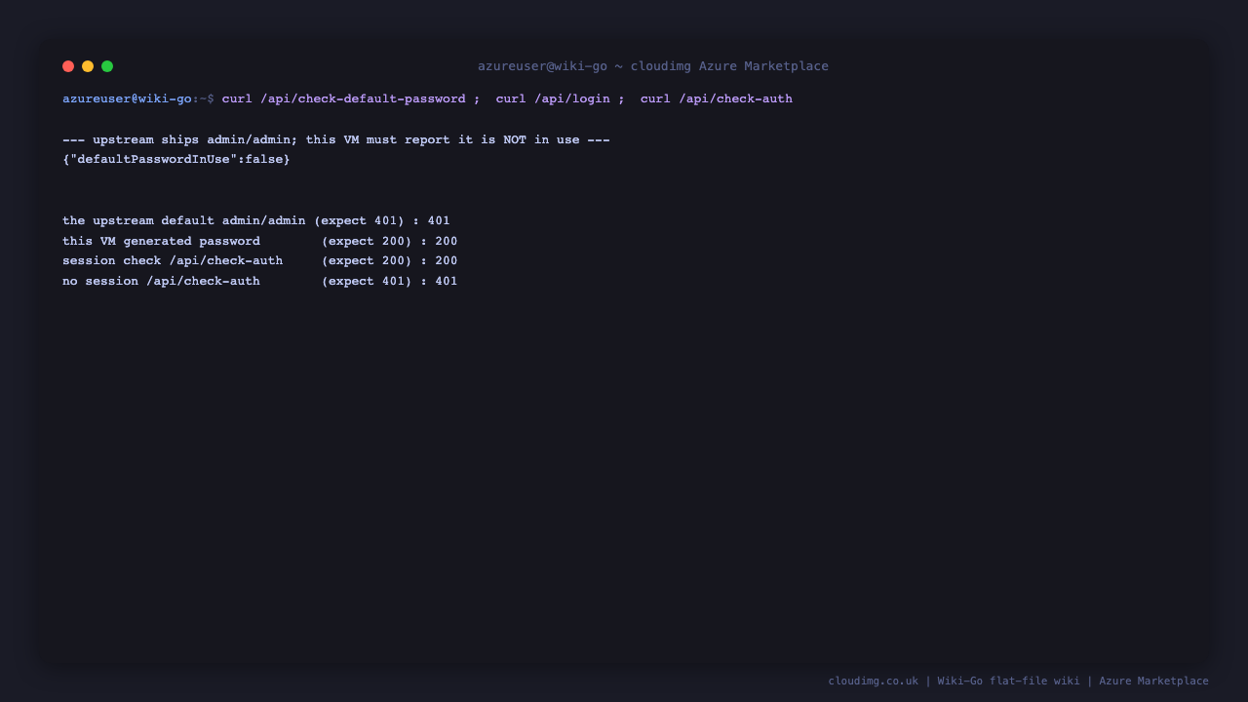
Task: Click the upstream ships admin/admin comment line
Action: click(x=336, y=139)
